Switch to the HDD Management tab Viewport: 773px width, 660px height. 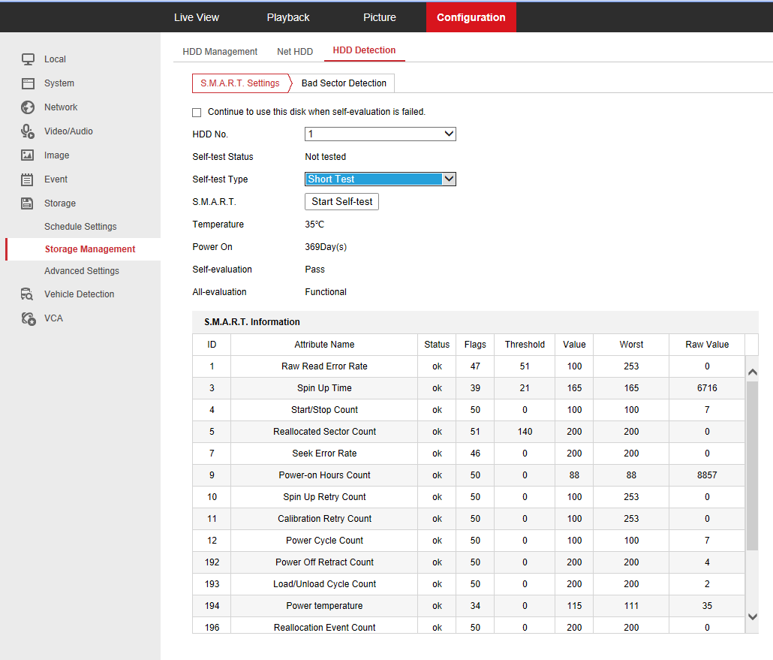220,52
